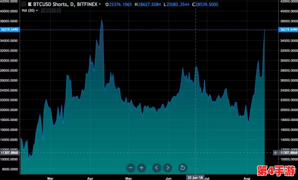This screenshot has width=298, height=180.
Task: Open the BTCUSD Shorts, D, BITFINEX dropdown arrow
Action: (x=100, y=4)
